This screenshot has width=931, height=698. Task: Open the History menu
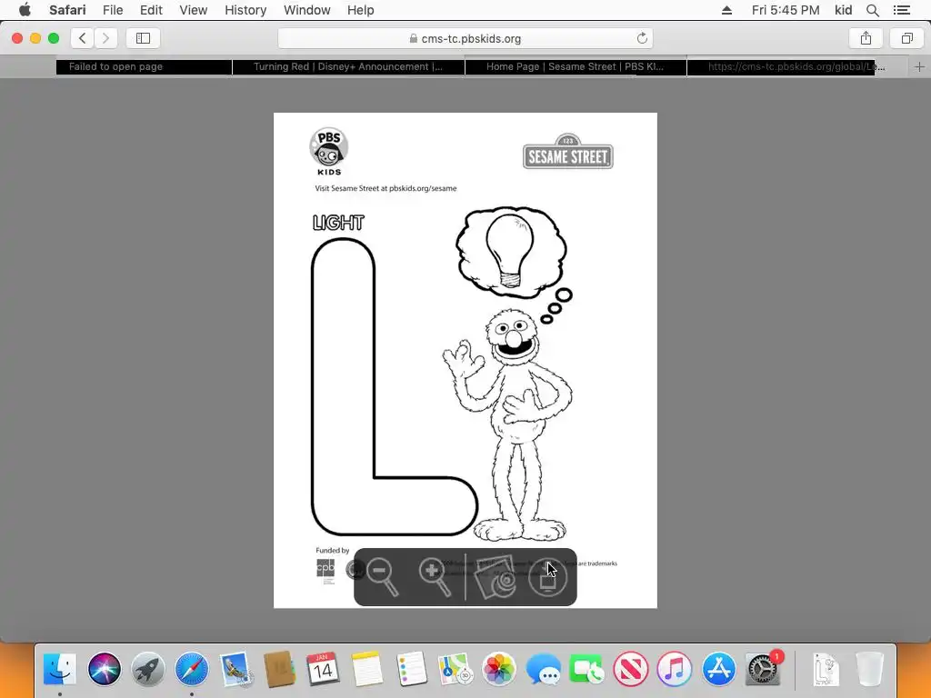point(245,10)
